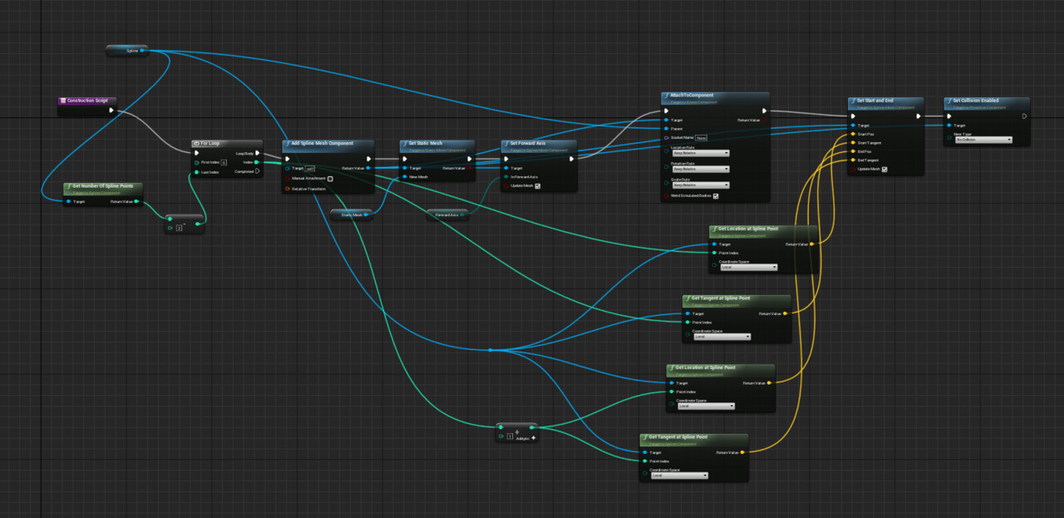
Task: Click Relative Transform pin on Add Spline Mesh Component
Action: [x=288, y=189]
